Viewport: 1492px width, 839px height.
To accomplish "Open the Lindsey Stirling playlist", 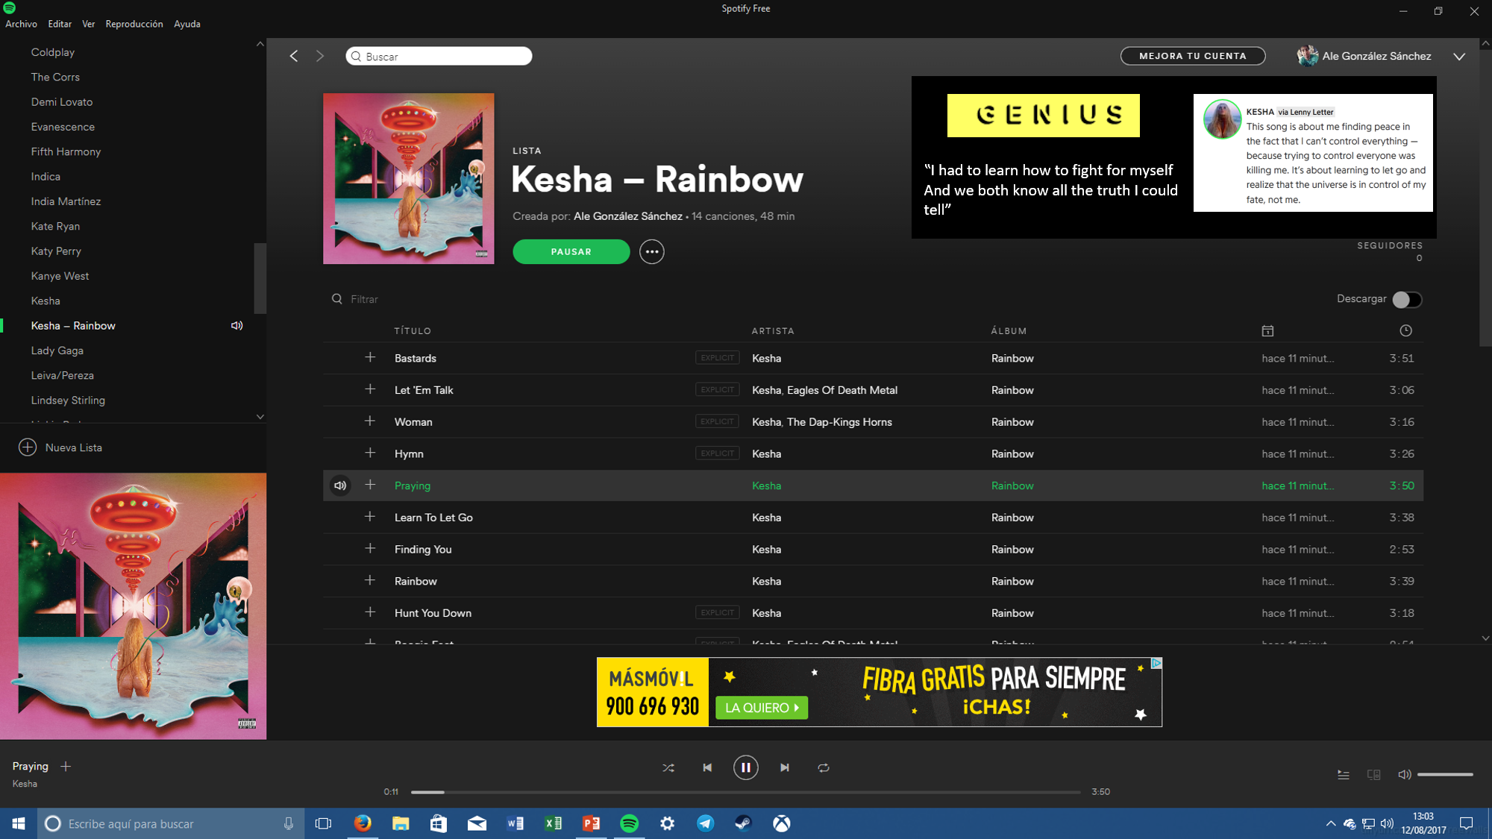I will coord(68,400).
